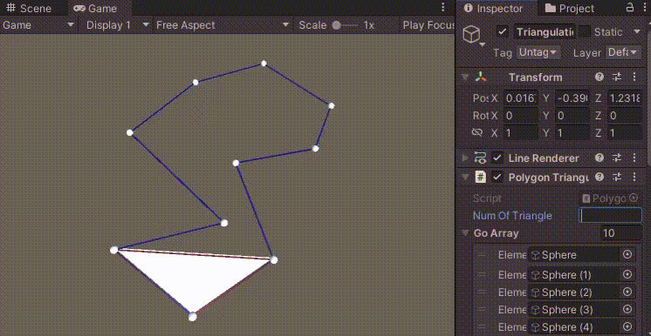Open object picker for Sphere (3)
The width and height of the screenshot is (651, 336).
click(627, 310)
